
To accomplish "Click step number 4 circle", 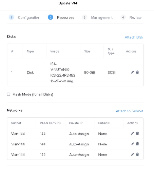I will [x=123, y=18].
